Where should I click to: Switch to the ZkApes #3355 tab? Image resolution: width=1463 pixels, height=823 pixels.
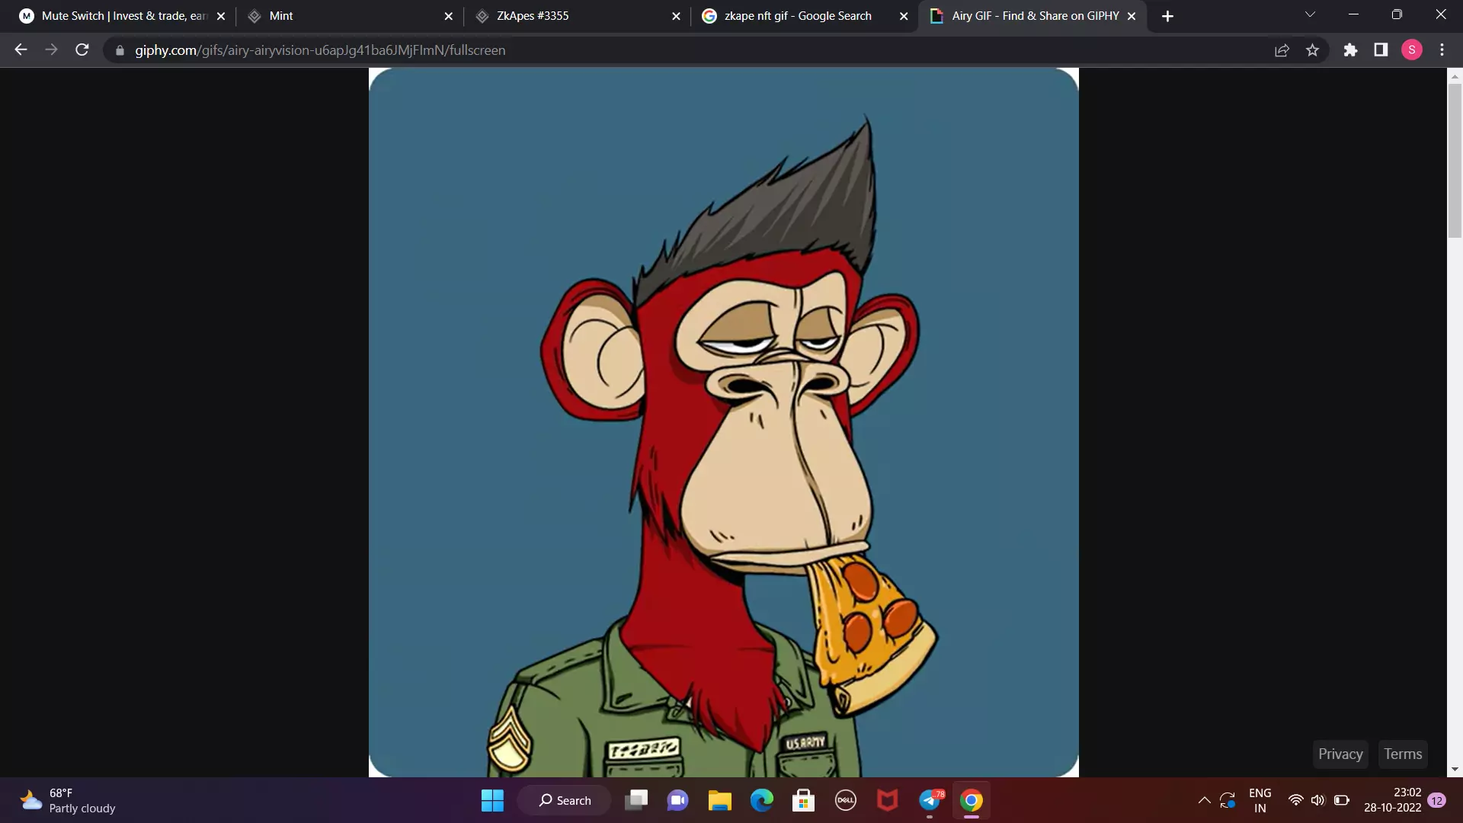[578, 16]
